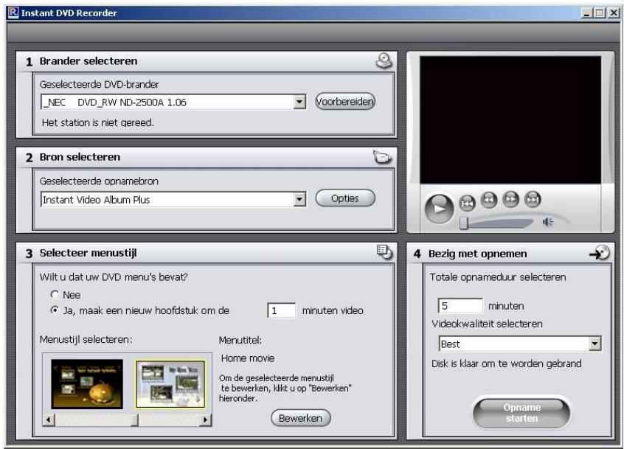Click the 'Home movie' menu title text
624x449 pixels.
coord(248,358)
